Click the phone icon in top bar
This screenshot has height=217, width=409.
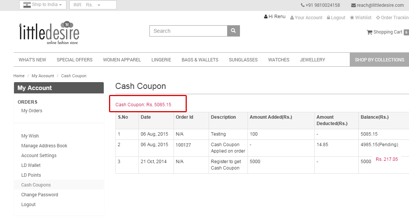coord(303,5)
